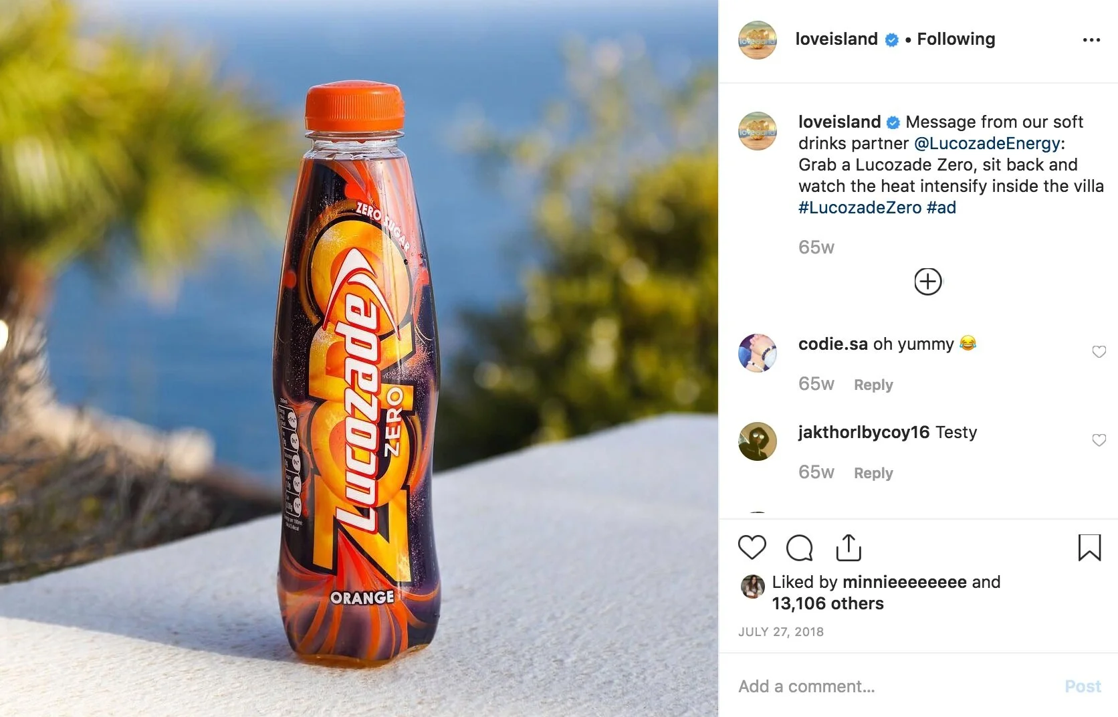
Task: Open the #LucozadeZero hashtag
Action: pyautogui.click(x=860, y=207)
